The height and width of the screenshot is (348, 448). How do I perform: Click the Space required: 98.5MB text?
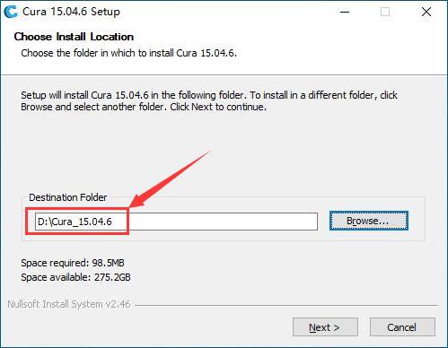click(x=73, y=263)
